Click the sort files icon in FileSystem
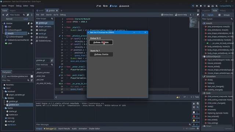This screenshot has height=132, width=235. coord(32,80)
